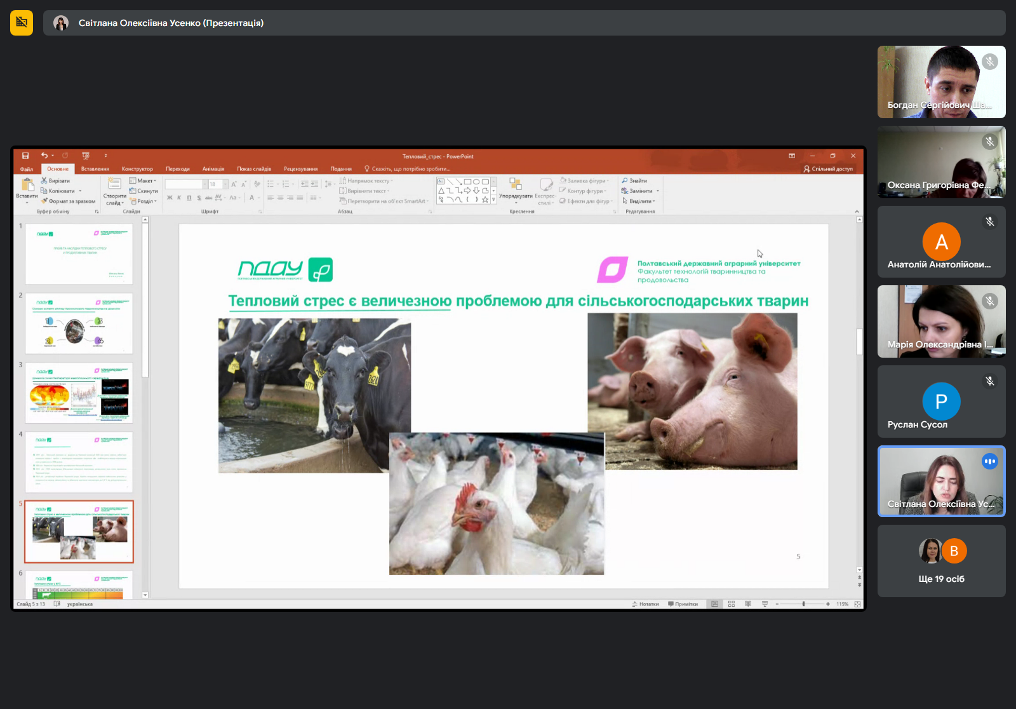This screenshot has height=709, width=1016.
Task: Click the Упорядкувати arrange button
Action: [516, 189]
